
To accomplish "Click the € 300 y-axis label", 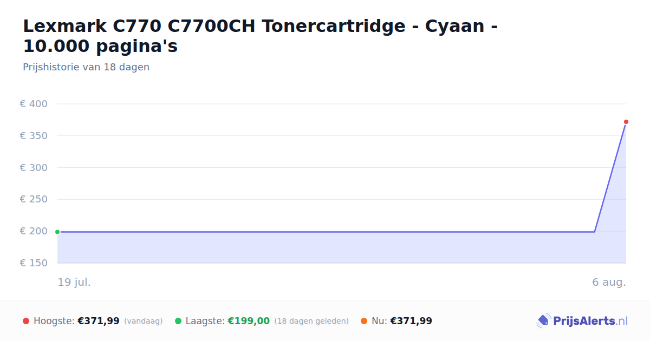I will (x=34, y=168).
